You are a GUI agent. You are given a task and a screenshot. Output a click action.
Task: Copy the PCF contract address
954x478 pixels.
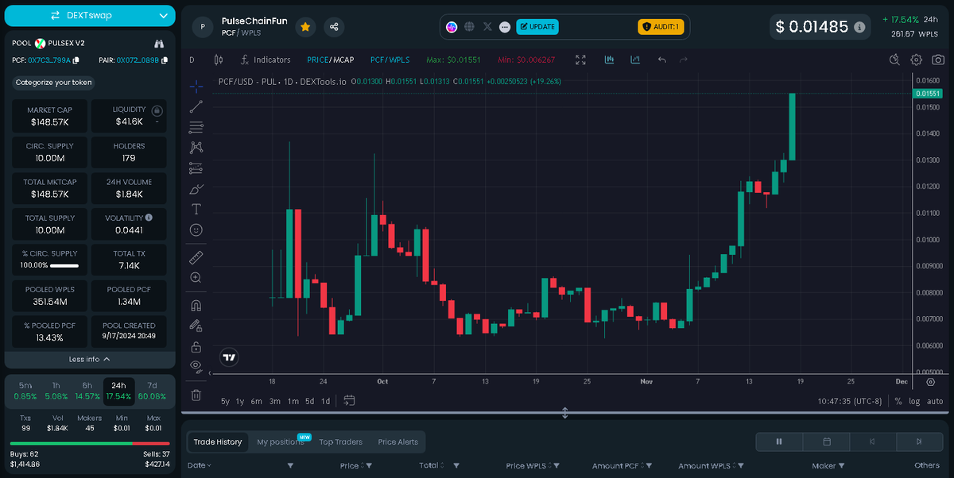76,60
